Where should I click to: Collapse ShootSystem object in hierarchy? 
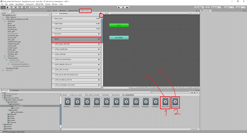[x=5, y=58]
